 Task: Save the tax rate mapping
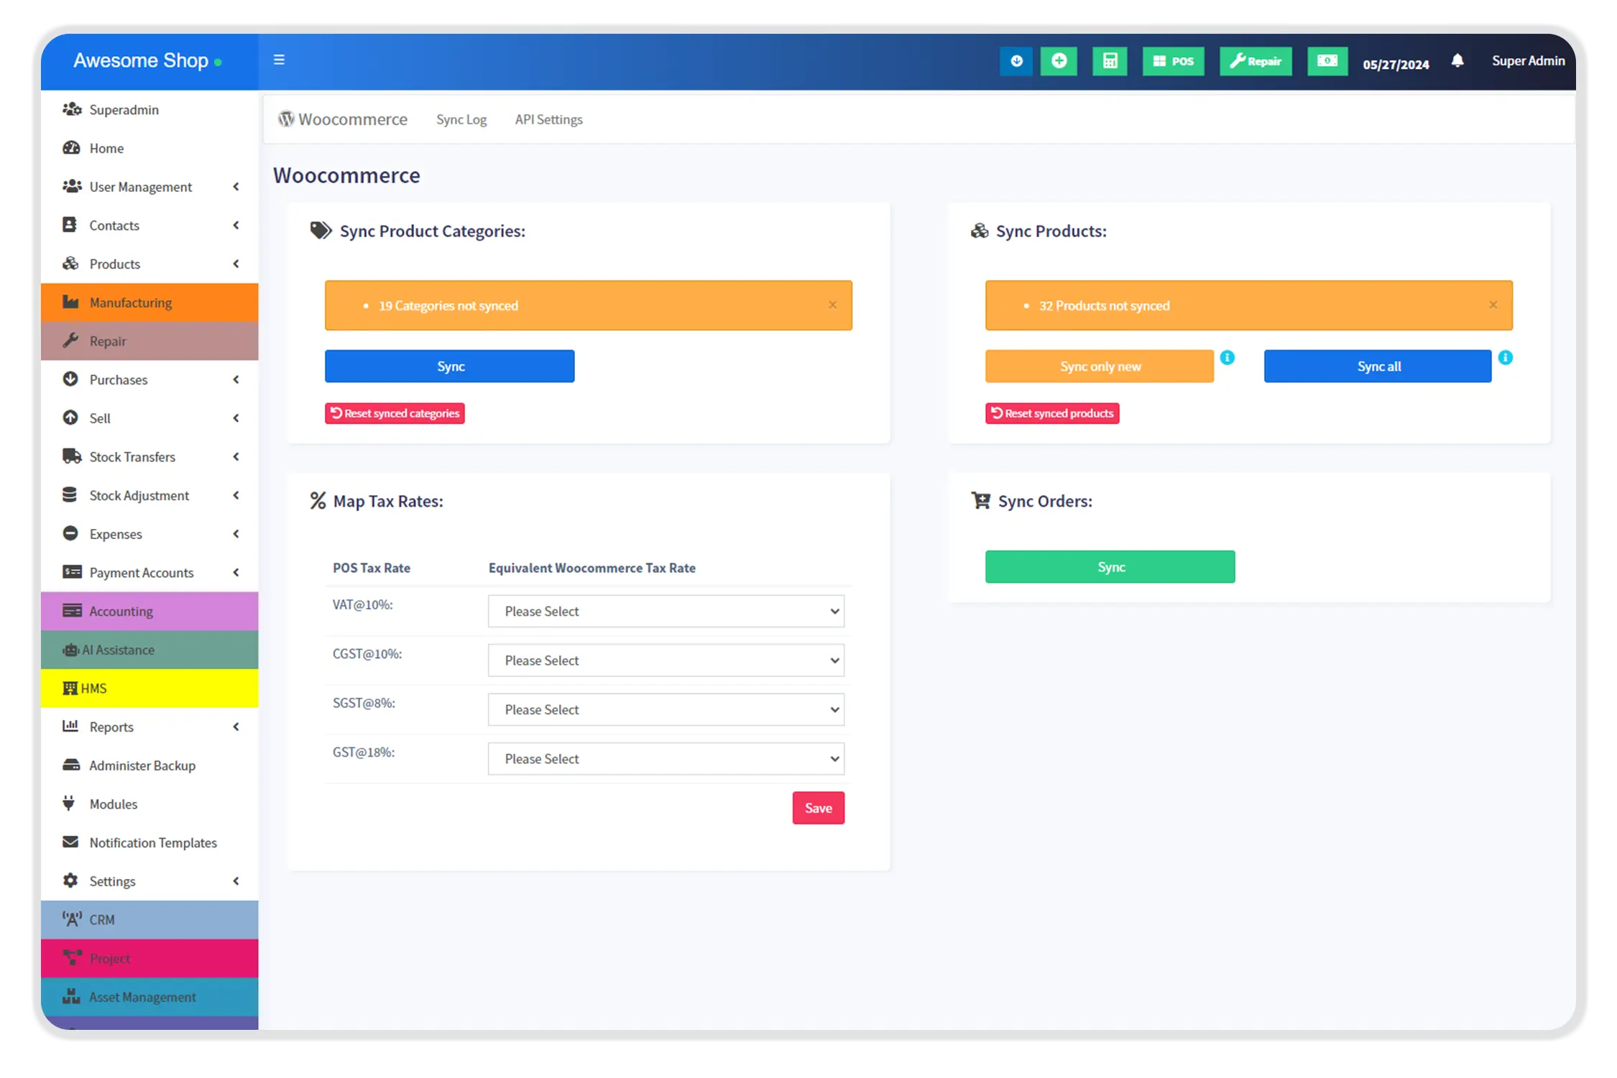coord(819,808)
